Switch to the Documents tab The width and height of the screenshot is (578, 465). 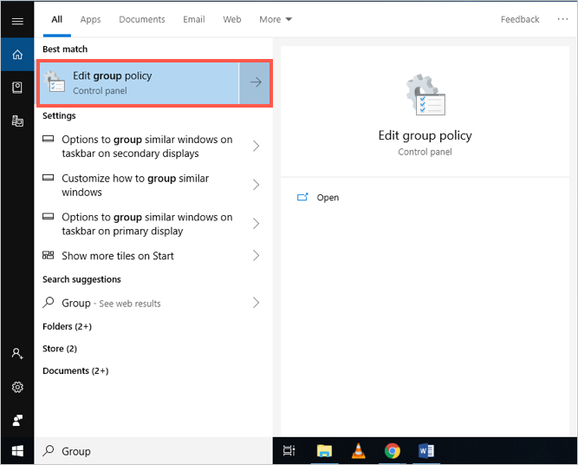click(x=142, y=19)
